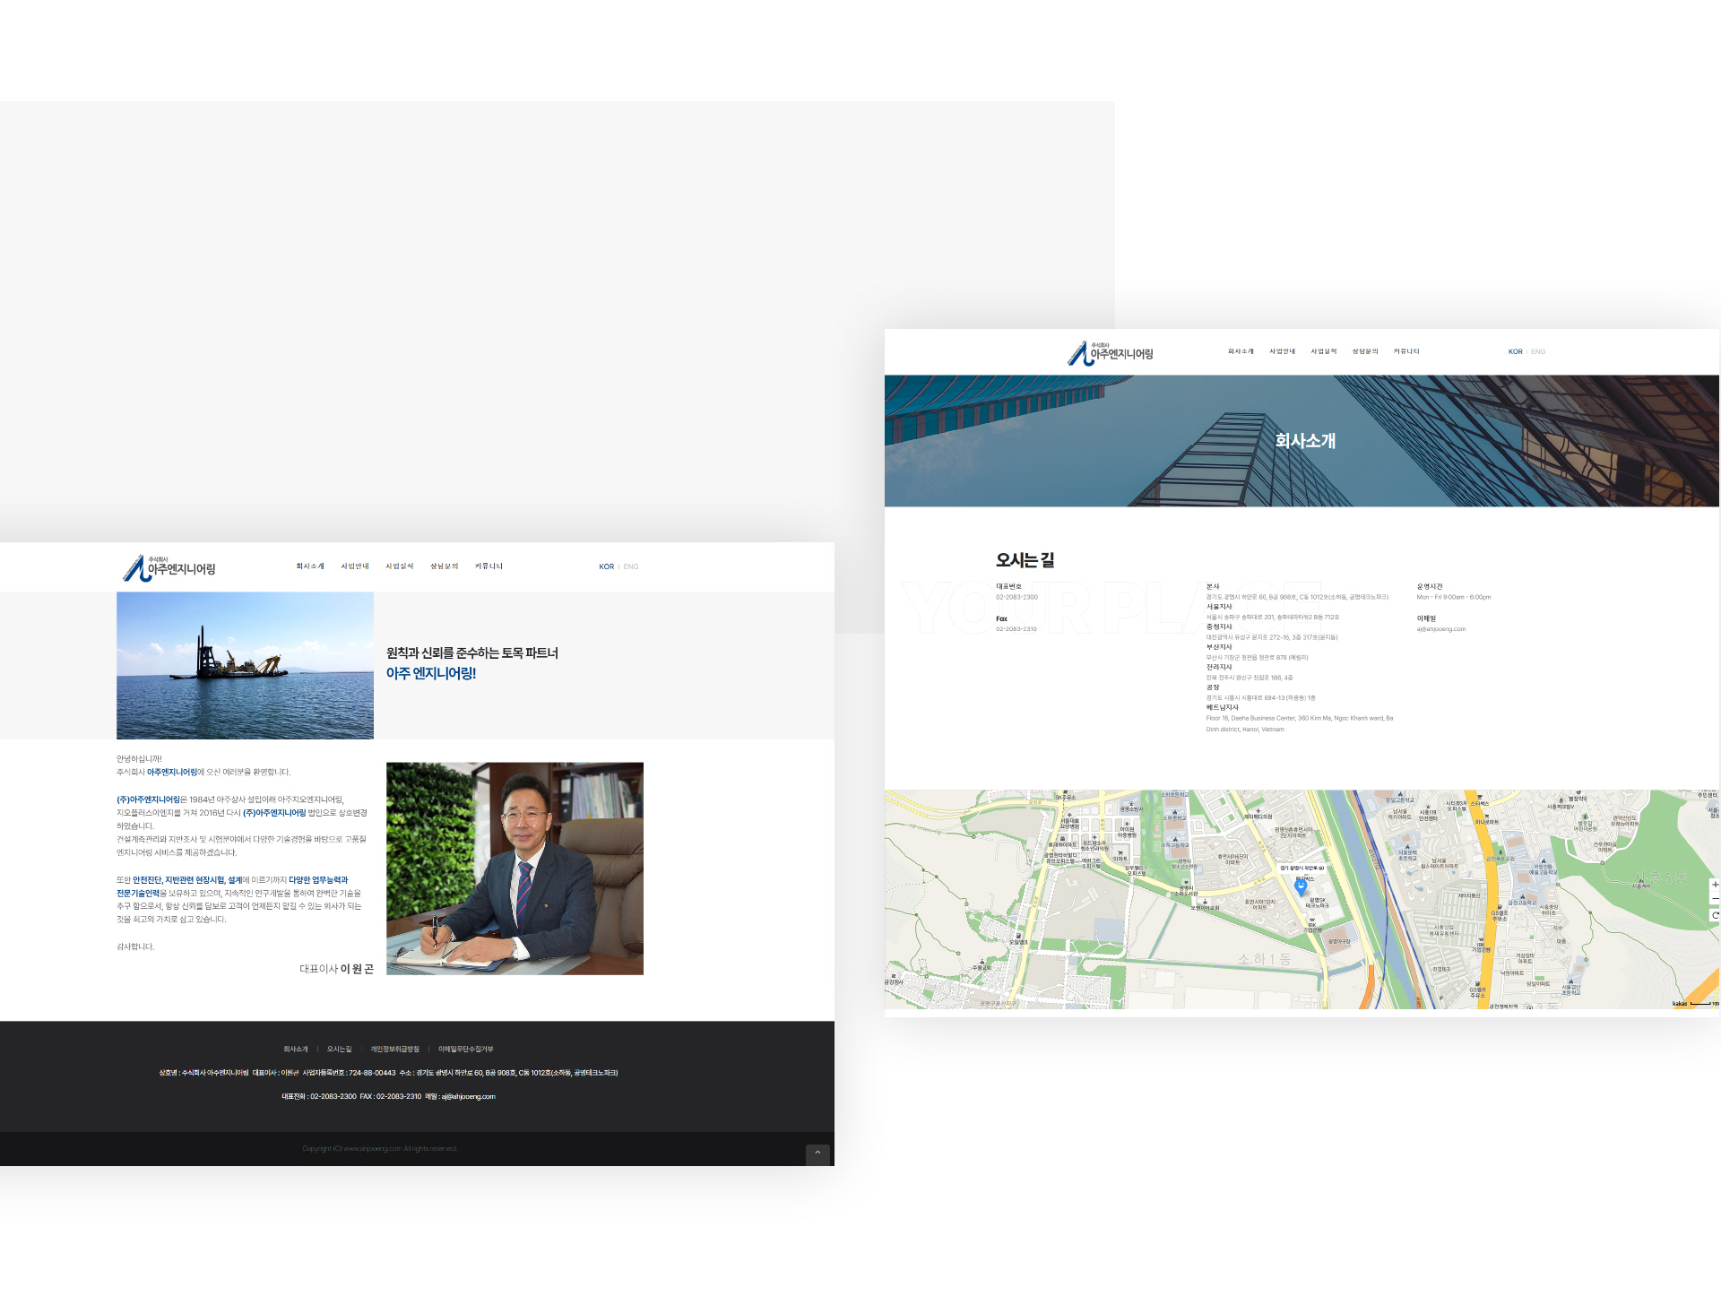Click the map zoom-out minus button
Viewport: 1721px width, 1305px height.
click(1715, 899)
